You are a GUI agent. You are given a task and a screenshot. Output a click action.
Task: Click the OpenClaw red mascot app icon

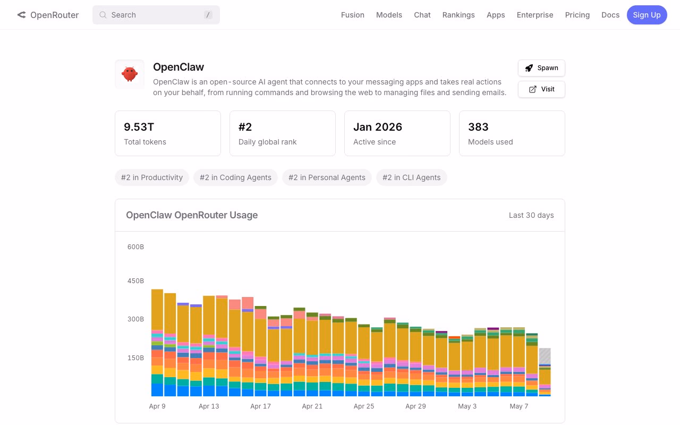pyautogui.click(x=130, y=74)
